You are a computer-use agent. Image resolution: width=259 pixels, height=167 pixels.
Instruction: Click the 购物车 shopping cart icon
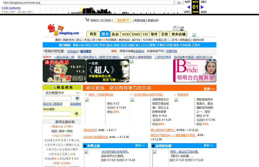tap(87, 20)
